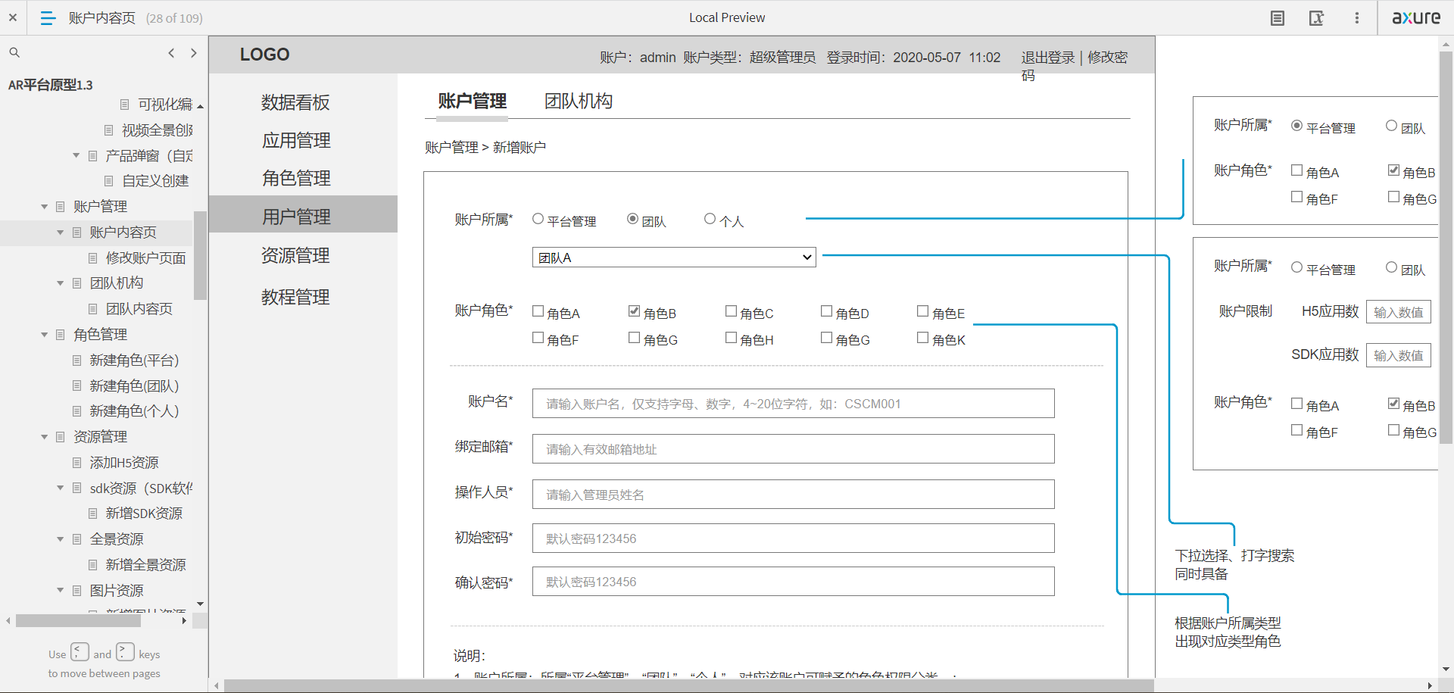Go to previous page arrow
Image resolution: width=1454 pixels, height=693 pixels.
tap(171, 52)
